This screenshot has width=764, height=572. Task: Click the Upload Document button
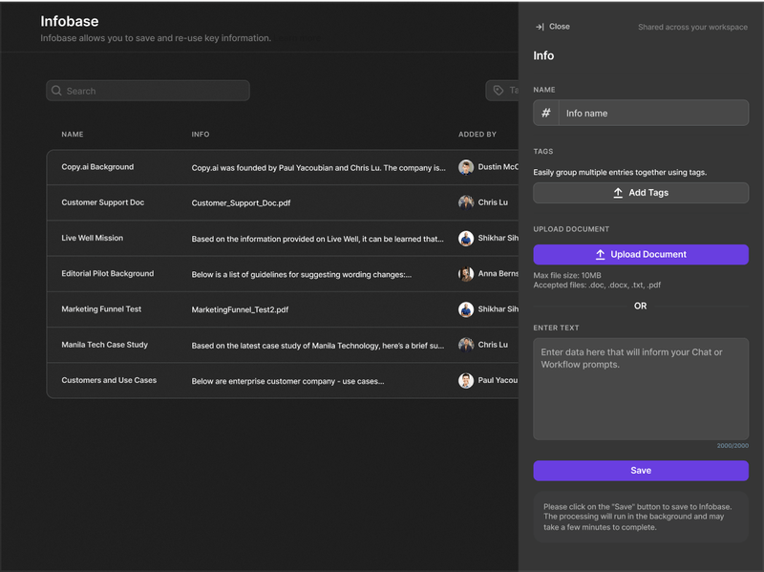tap(640, 254)
